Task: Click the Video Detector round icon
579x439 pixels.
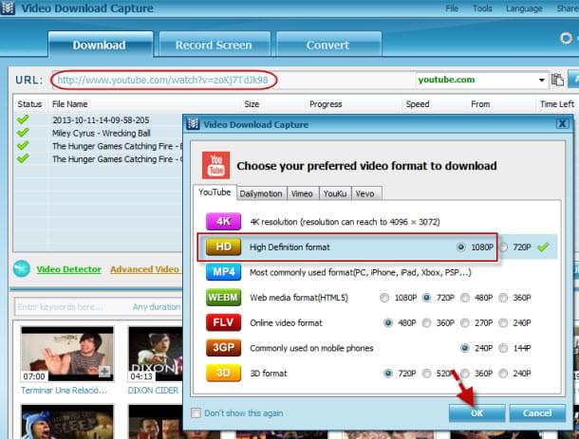Action: pos(22,268)
